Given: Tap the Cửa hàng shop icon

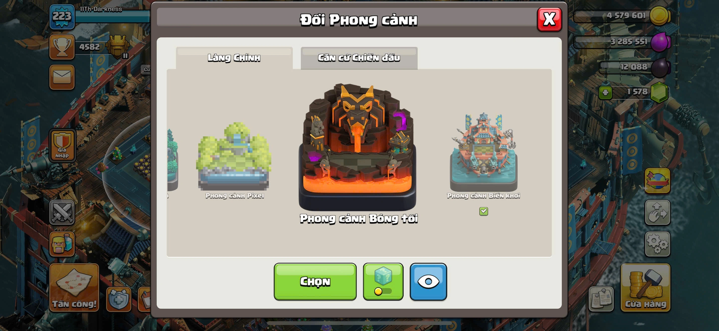Looking at the screenshot, I should tap(645, 287).
